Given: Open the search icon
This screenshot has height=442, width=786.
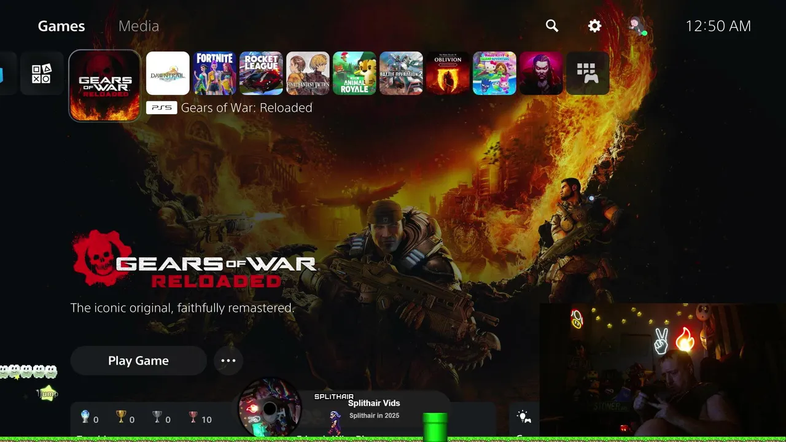Looking at the screenshot, I should tap(552, 26).
